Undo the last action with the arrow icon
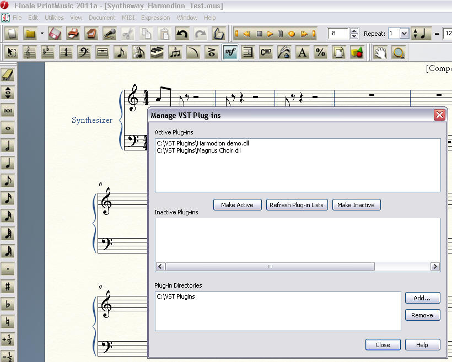Image resolution: width=452 pixels, height=362 pixels. pyautogui.click(x=182, y=34)
